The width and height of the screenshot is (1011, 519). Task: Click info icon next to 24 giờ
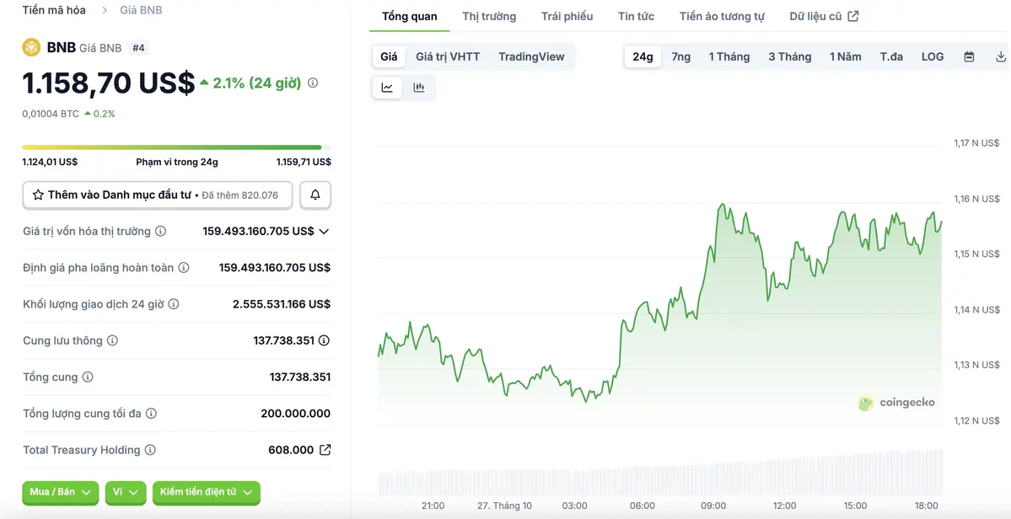313,83
